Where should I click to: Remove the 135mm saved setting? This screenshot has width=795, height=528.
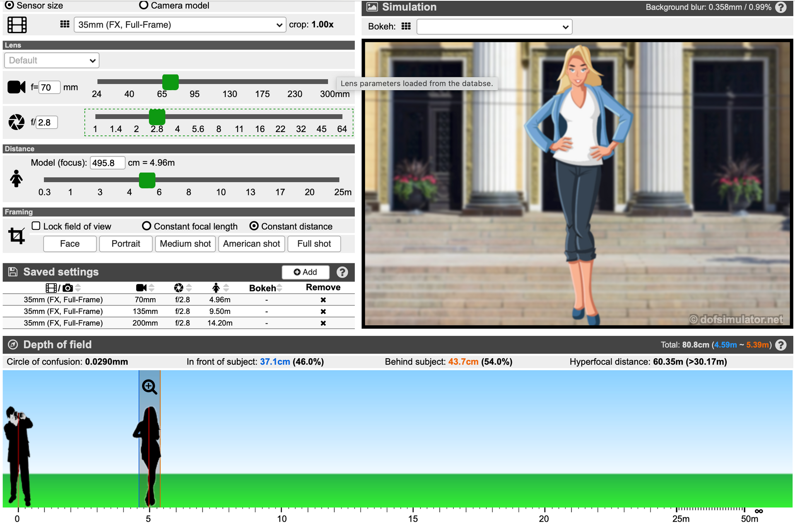323,311
